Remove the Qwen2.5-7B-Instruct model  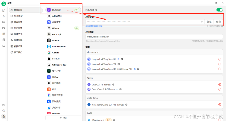click(220, 84)
